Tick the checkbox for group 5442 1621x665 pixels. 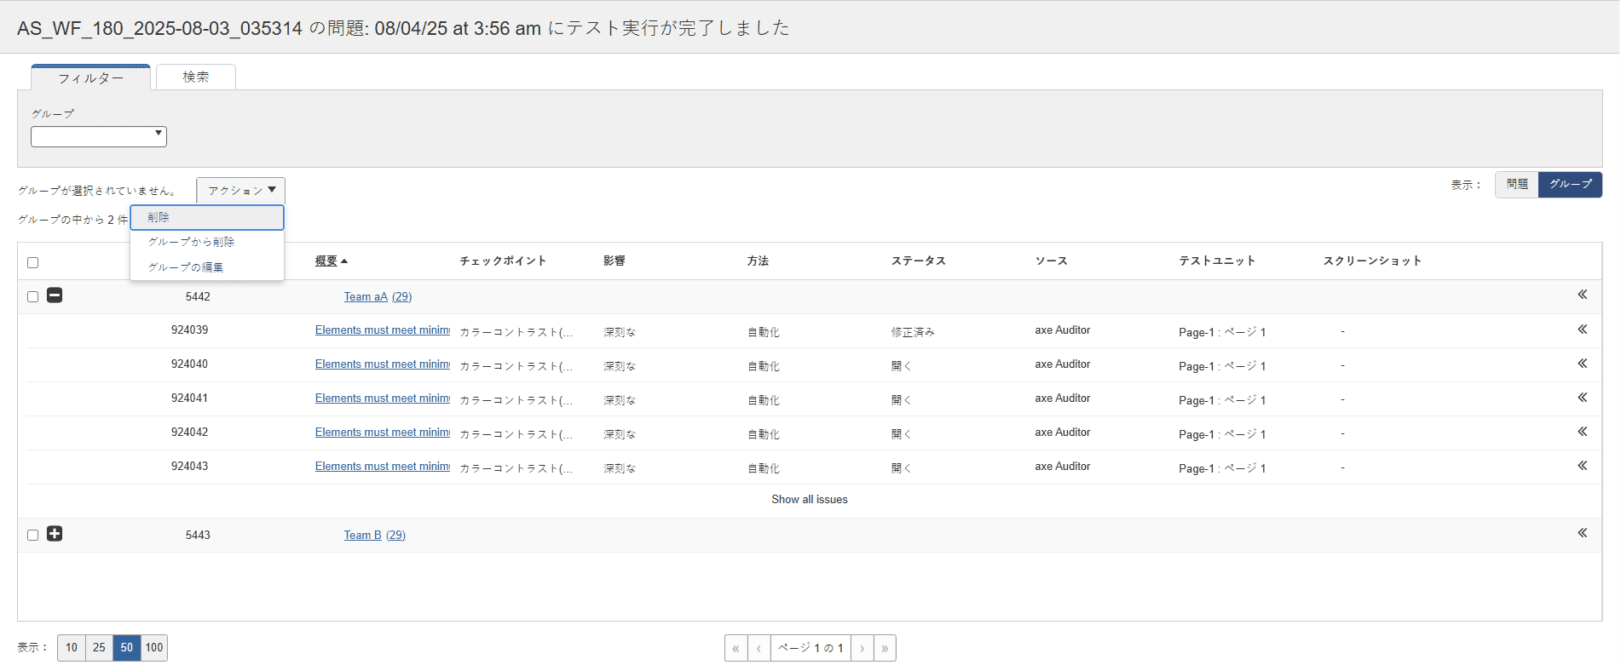point(33,296)
